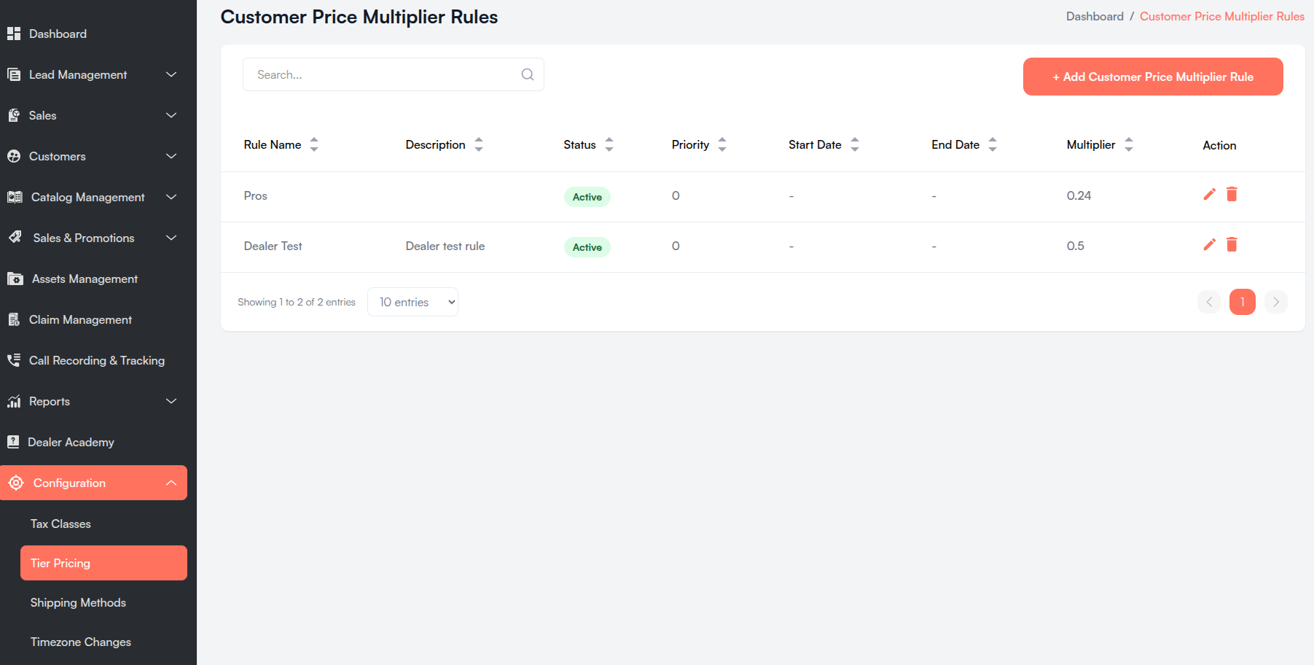Go to pagination page 1
Viewport: 1314px width, 665px height.
[1243, 302]
